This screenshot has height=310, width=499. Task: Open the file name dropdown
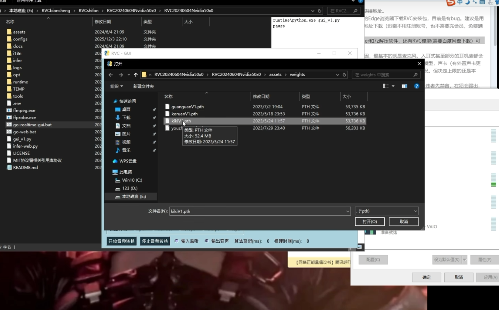pos(348,211)
